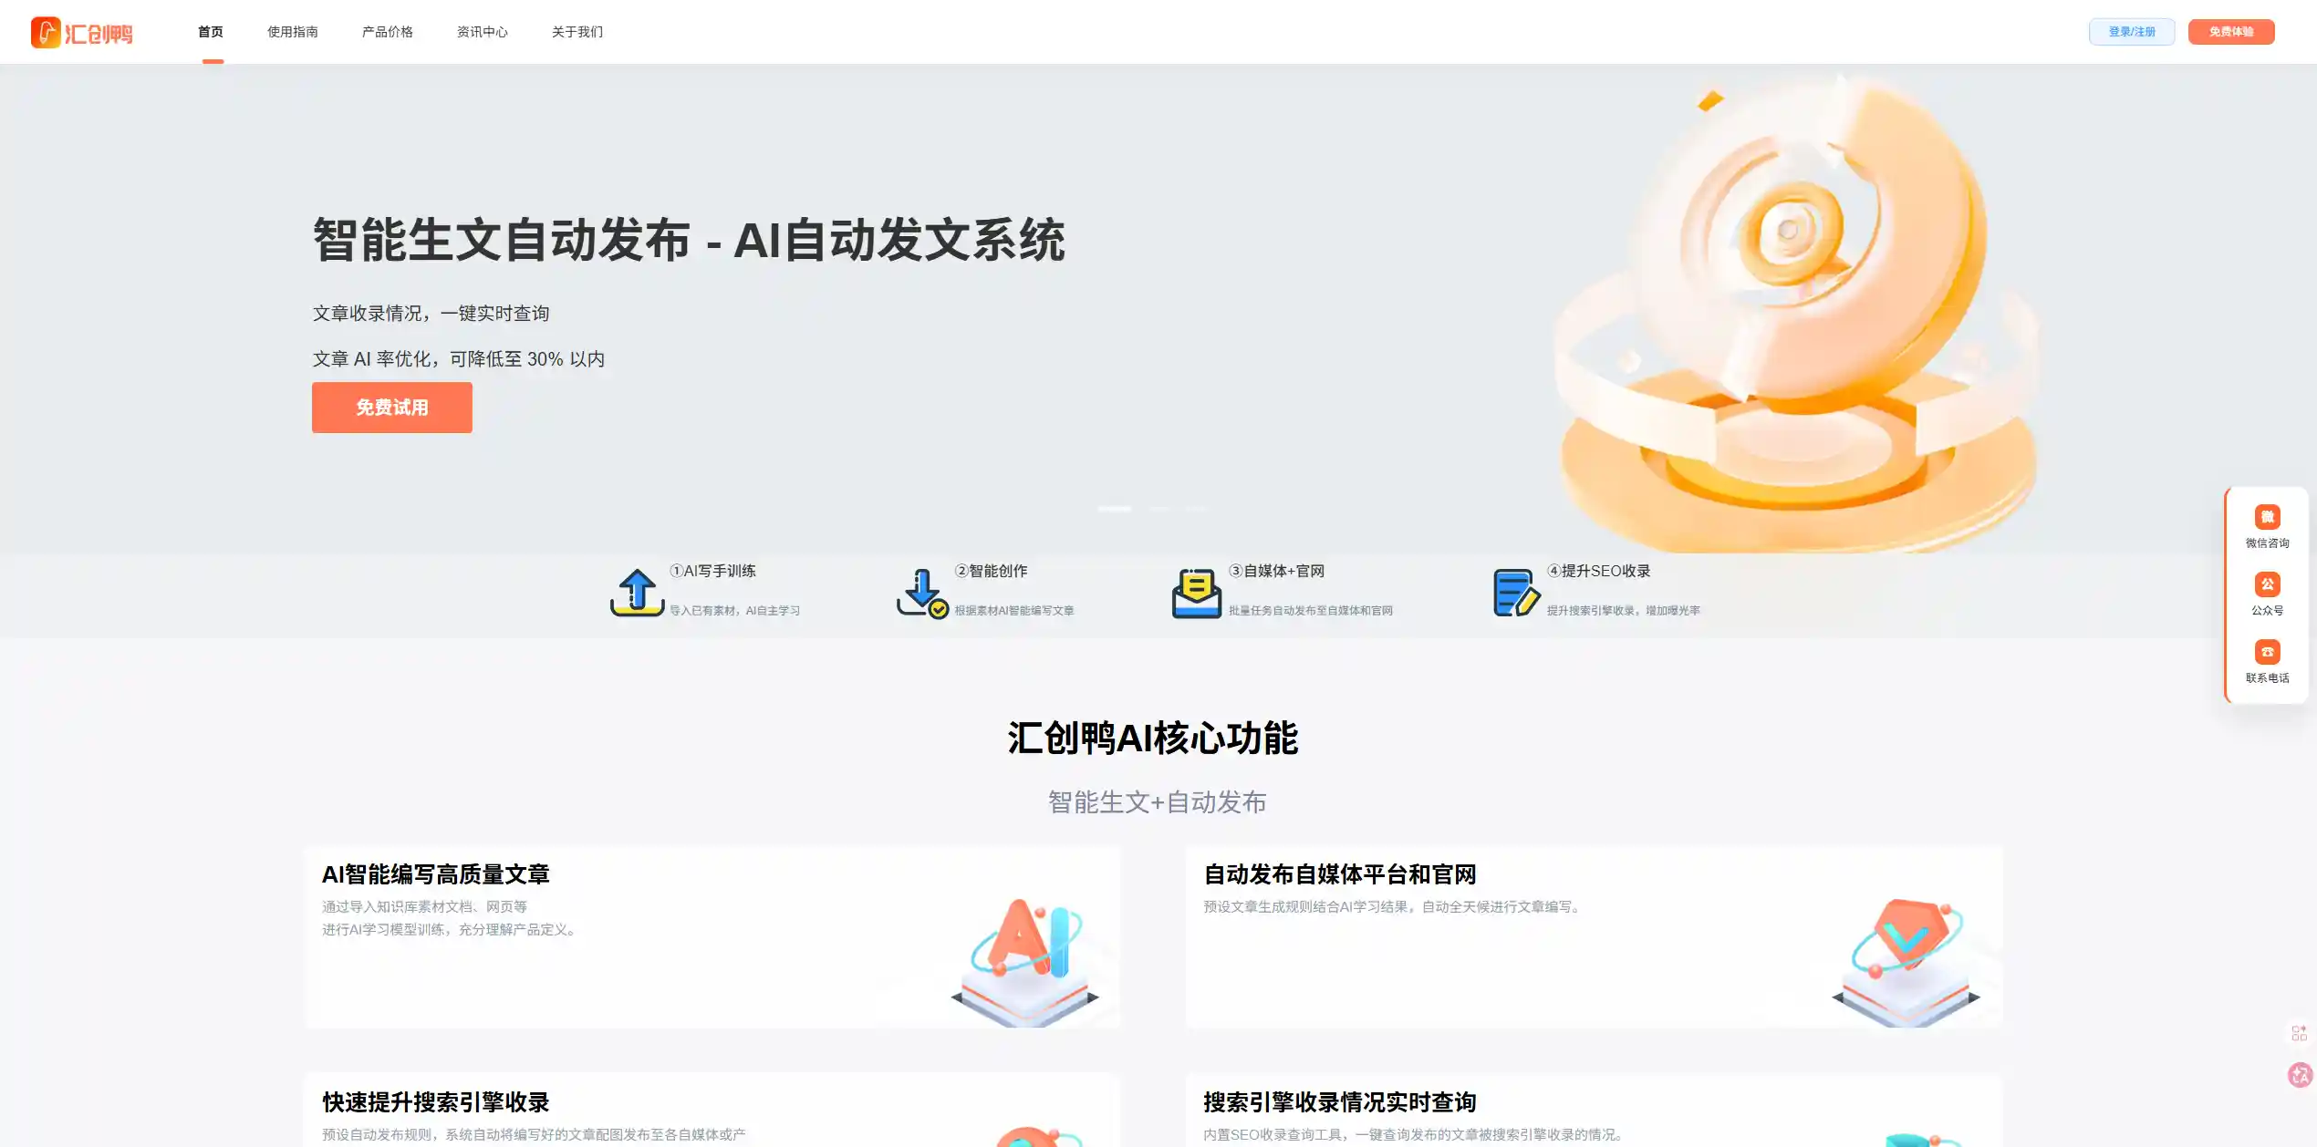
Task: Select the second carousel indicator dot
Action: pyautogui.click(x=1159, y=509)
